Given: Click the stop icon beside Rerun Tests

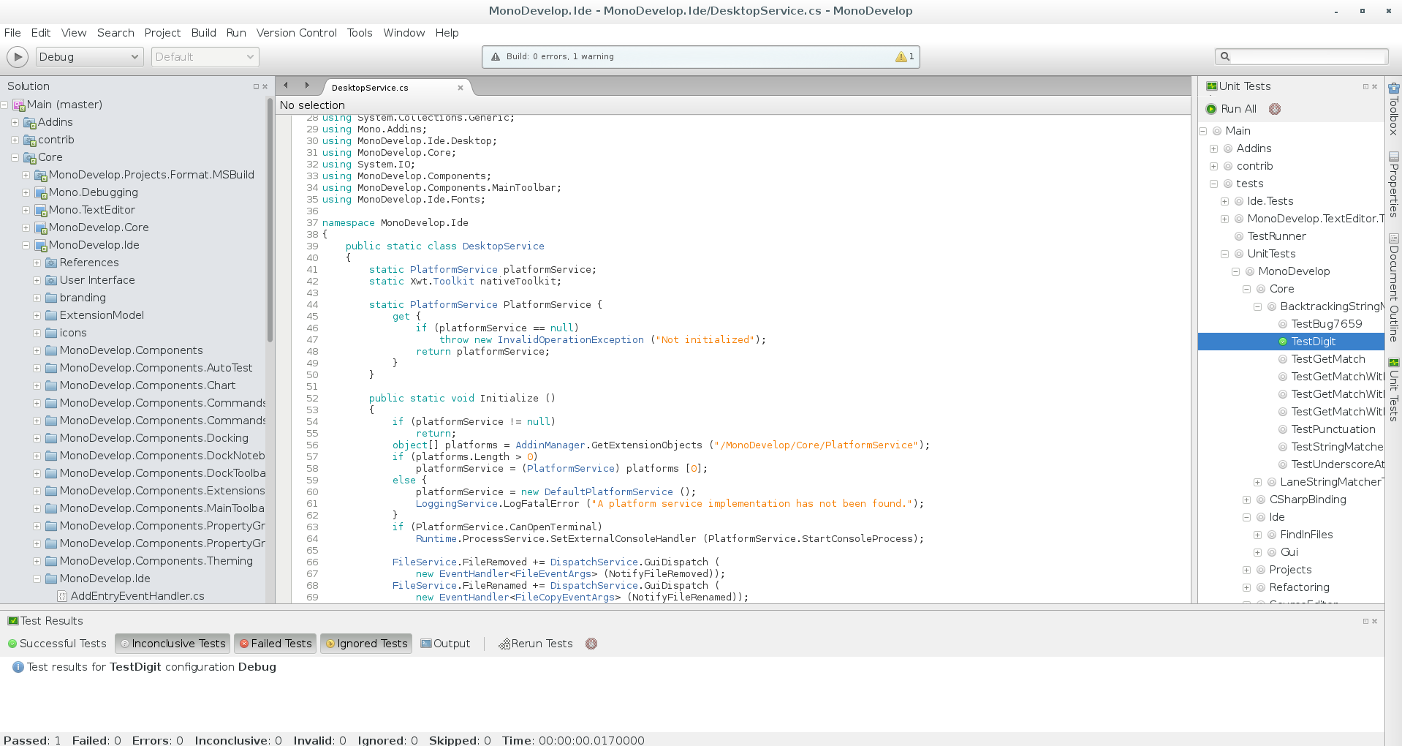Looking at the screenshot, I should (591, 644).
